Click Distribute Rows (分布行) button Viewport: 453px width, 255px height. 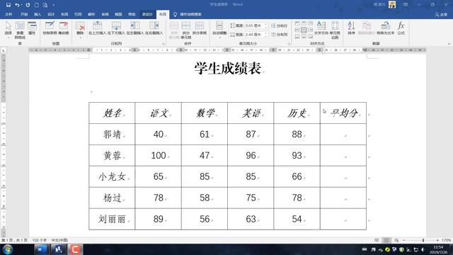280,25
